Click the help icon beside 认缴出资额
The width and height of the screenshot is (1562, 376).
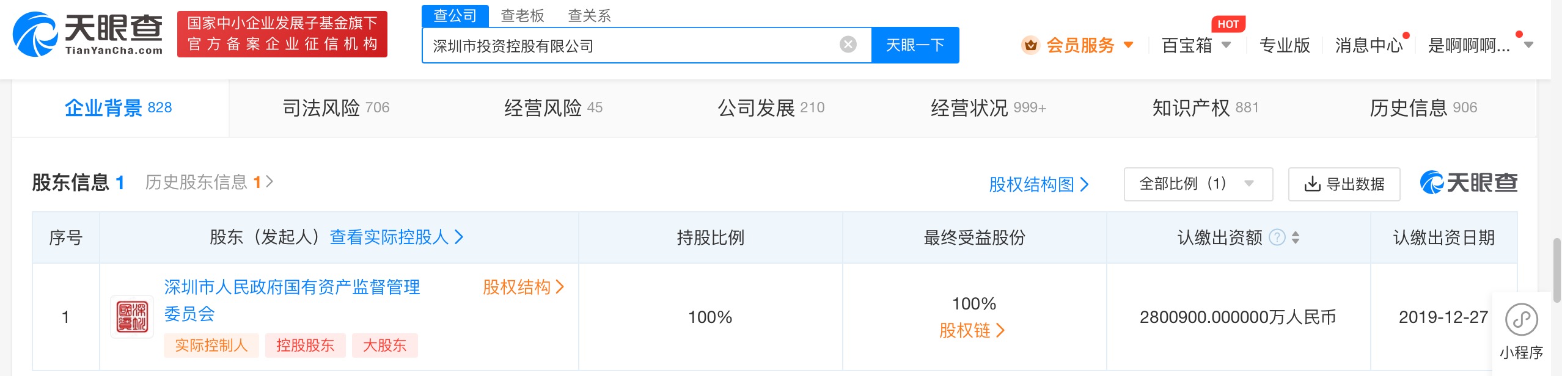point(1277,237)
